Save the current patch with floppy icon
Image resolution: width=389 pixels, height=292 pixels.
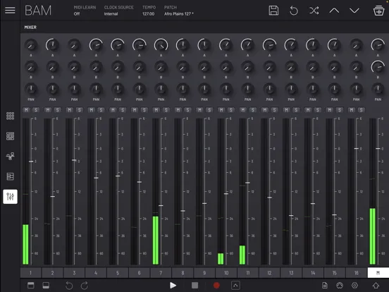(x=273, y=11)
